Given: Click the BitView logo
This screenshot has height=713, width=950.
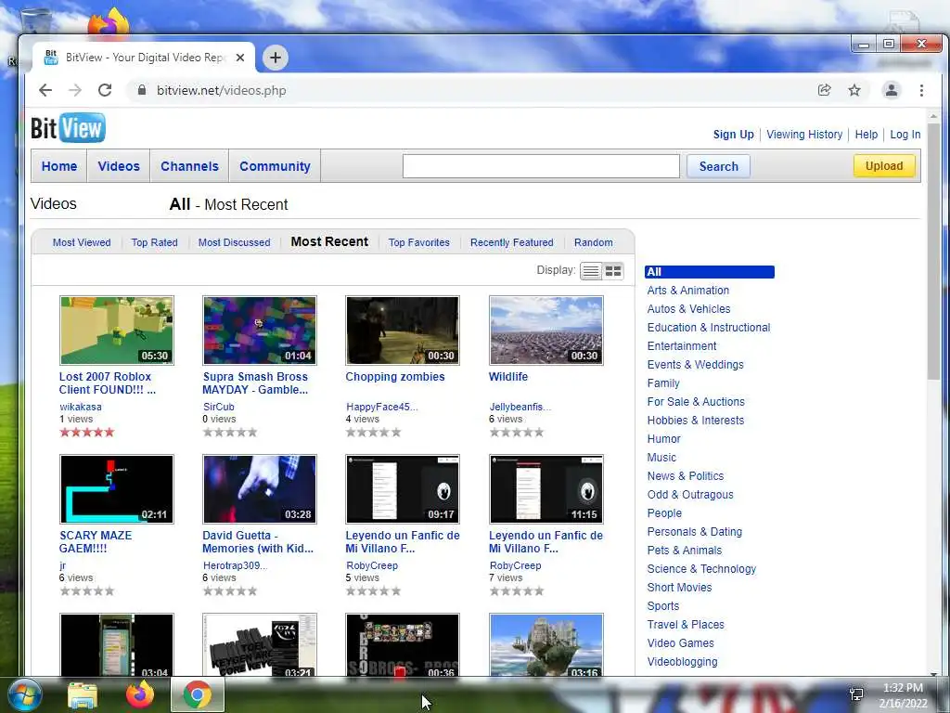Looking at the screenshot, I should [x=68, y=128].
